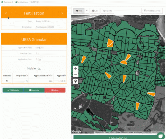This screenshot has width=166, height=139.
Task: Delete this fertilisation record
Action: (55, 90)
